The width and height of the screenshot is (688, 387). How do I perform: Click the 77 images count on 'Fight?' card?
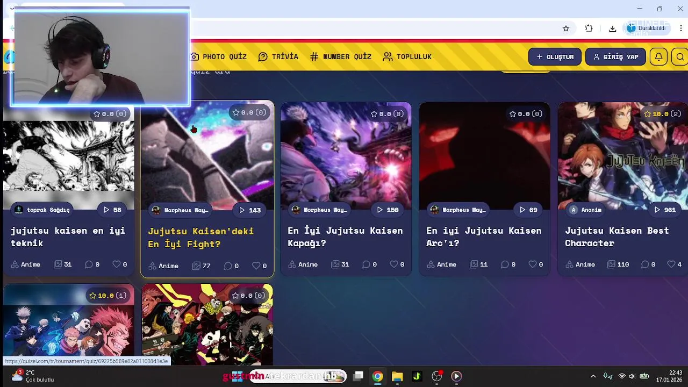pos(202,266)
